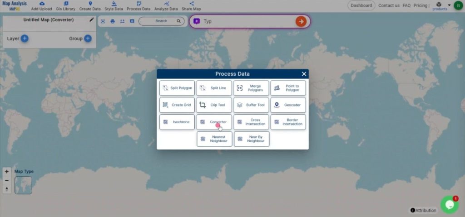Image resolution: width=465 pixels, height=217 pixels.
Task: Close the Process Data dialog
Action: (304, 74)
